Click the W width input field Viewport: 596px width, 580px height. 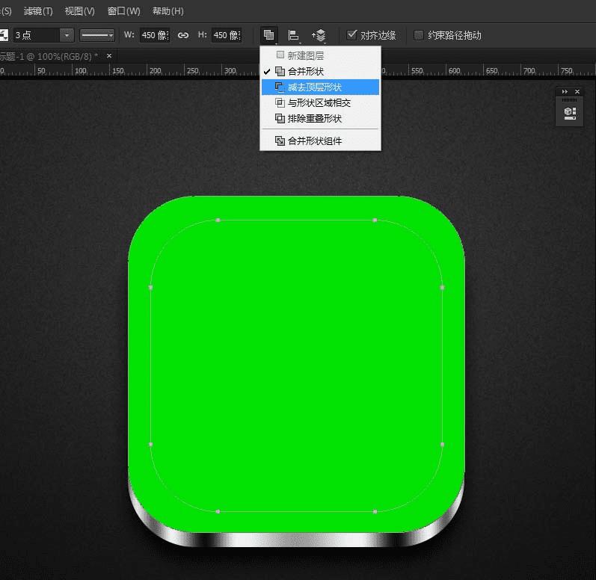[x=155, y=35]
